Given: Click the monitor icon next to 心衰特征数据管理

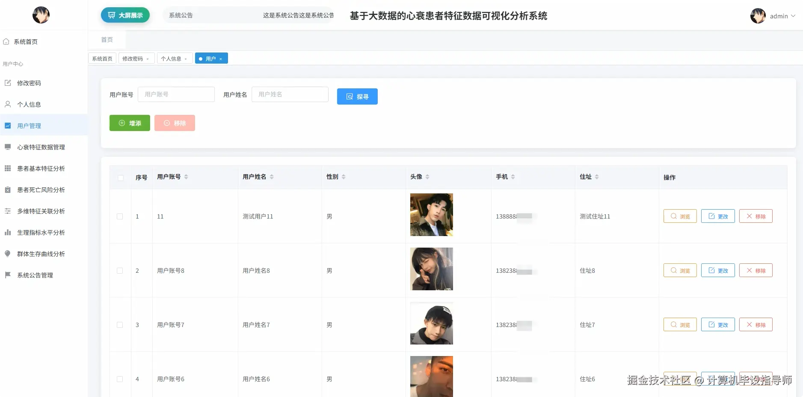Looking at the screenshot, I should pyautogui.click(x=8, y=147).
